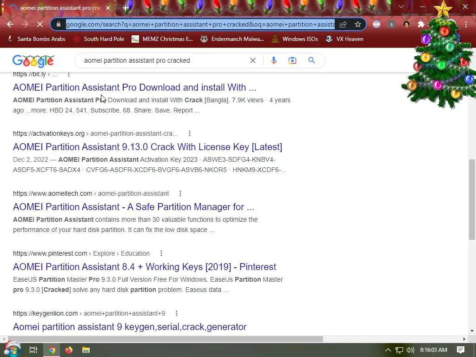Image resolution: width=476 pixels, height=357 pixels.
Task: Open the site info lock icon
Action: point(59,24)
